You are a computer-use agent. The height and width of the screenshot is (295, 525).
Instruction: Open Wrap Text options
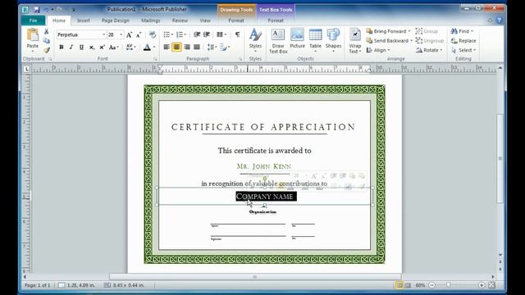(355, 41)
